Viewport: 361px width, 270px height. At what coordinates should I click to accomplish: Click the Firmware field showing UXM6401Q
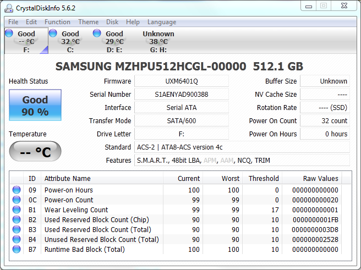pyautogui.click(x=181, y=81)
